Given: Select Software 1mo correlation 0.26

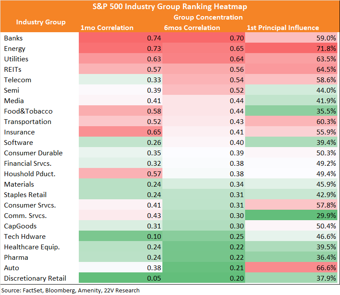Looking at the screenshot, I should click(x=154, y=143).
